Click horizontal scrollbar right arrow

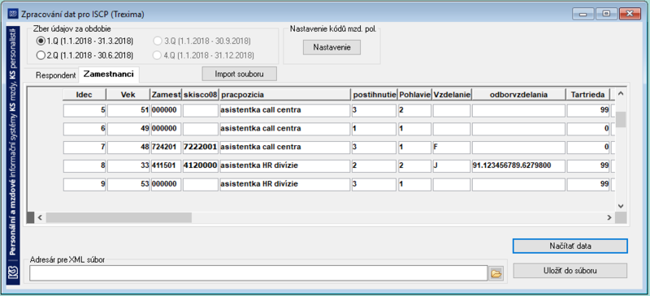tap(609, 217)
